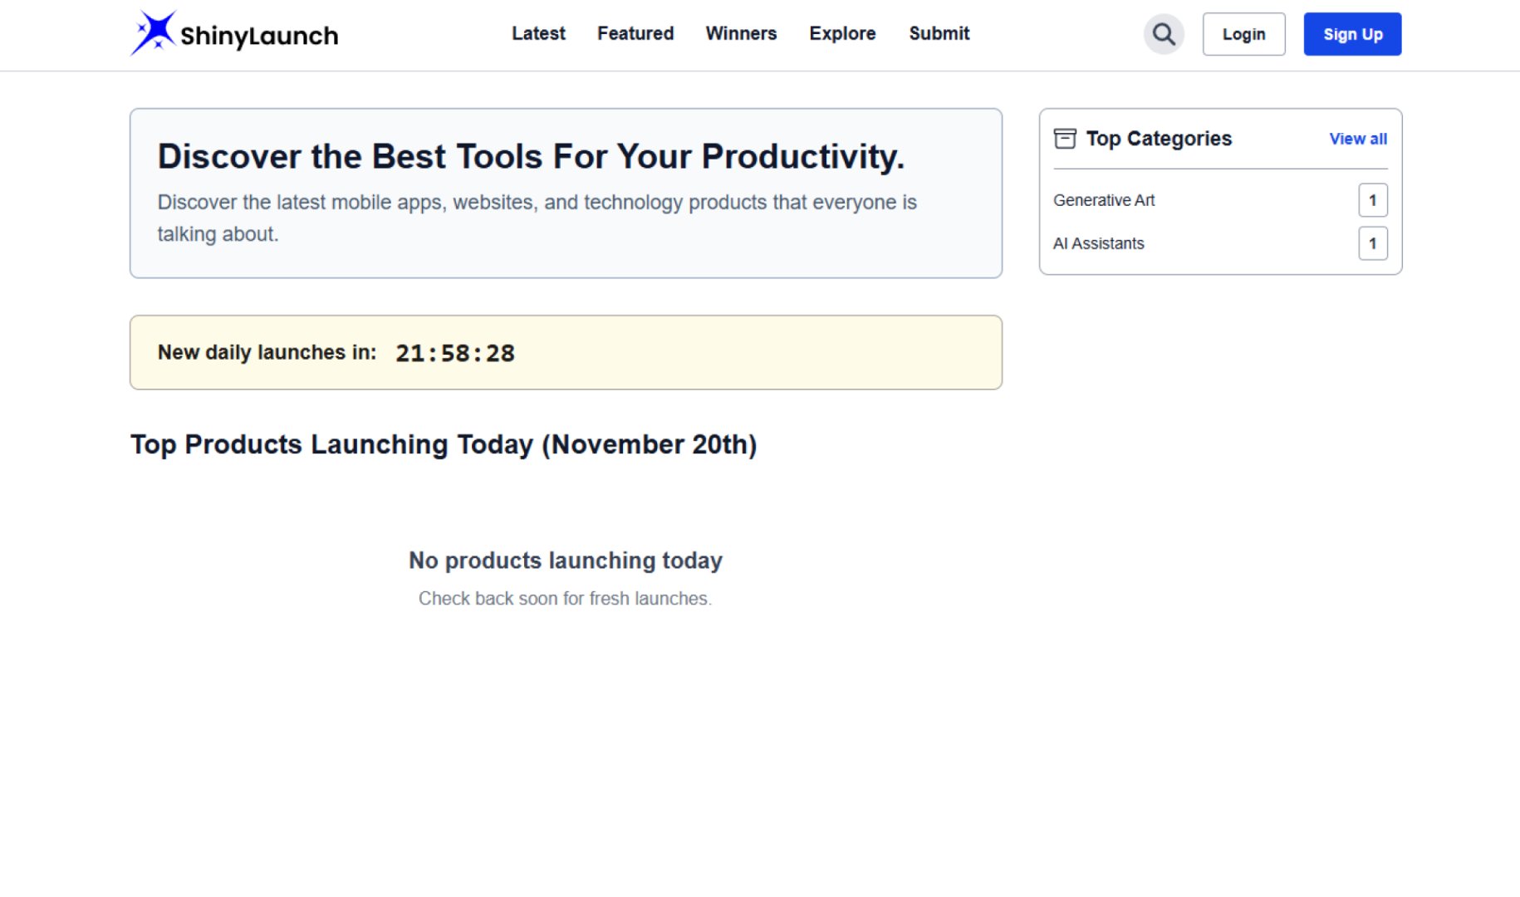The image size is (1520, 897).
Task: Select the AI Assistants category
Action: click(1098, 243)
